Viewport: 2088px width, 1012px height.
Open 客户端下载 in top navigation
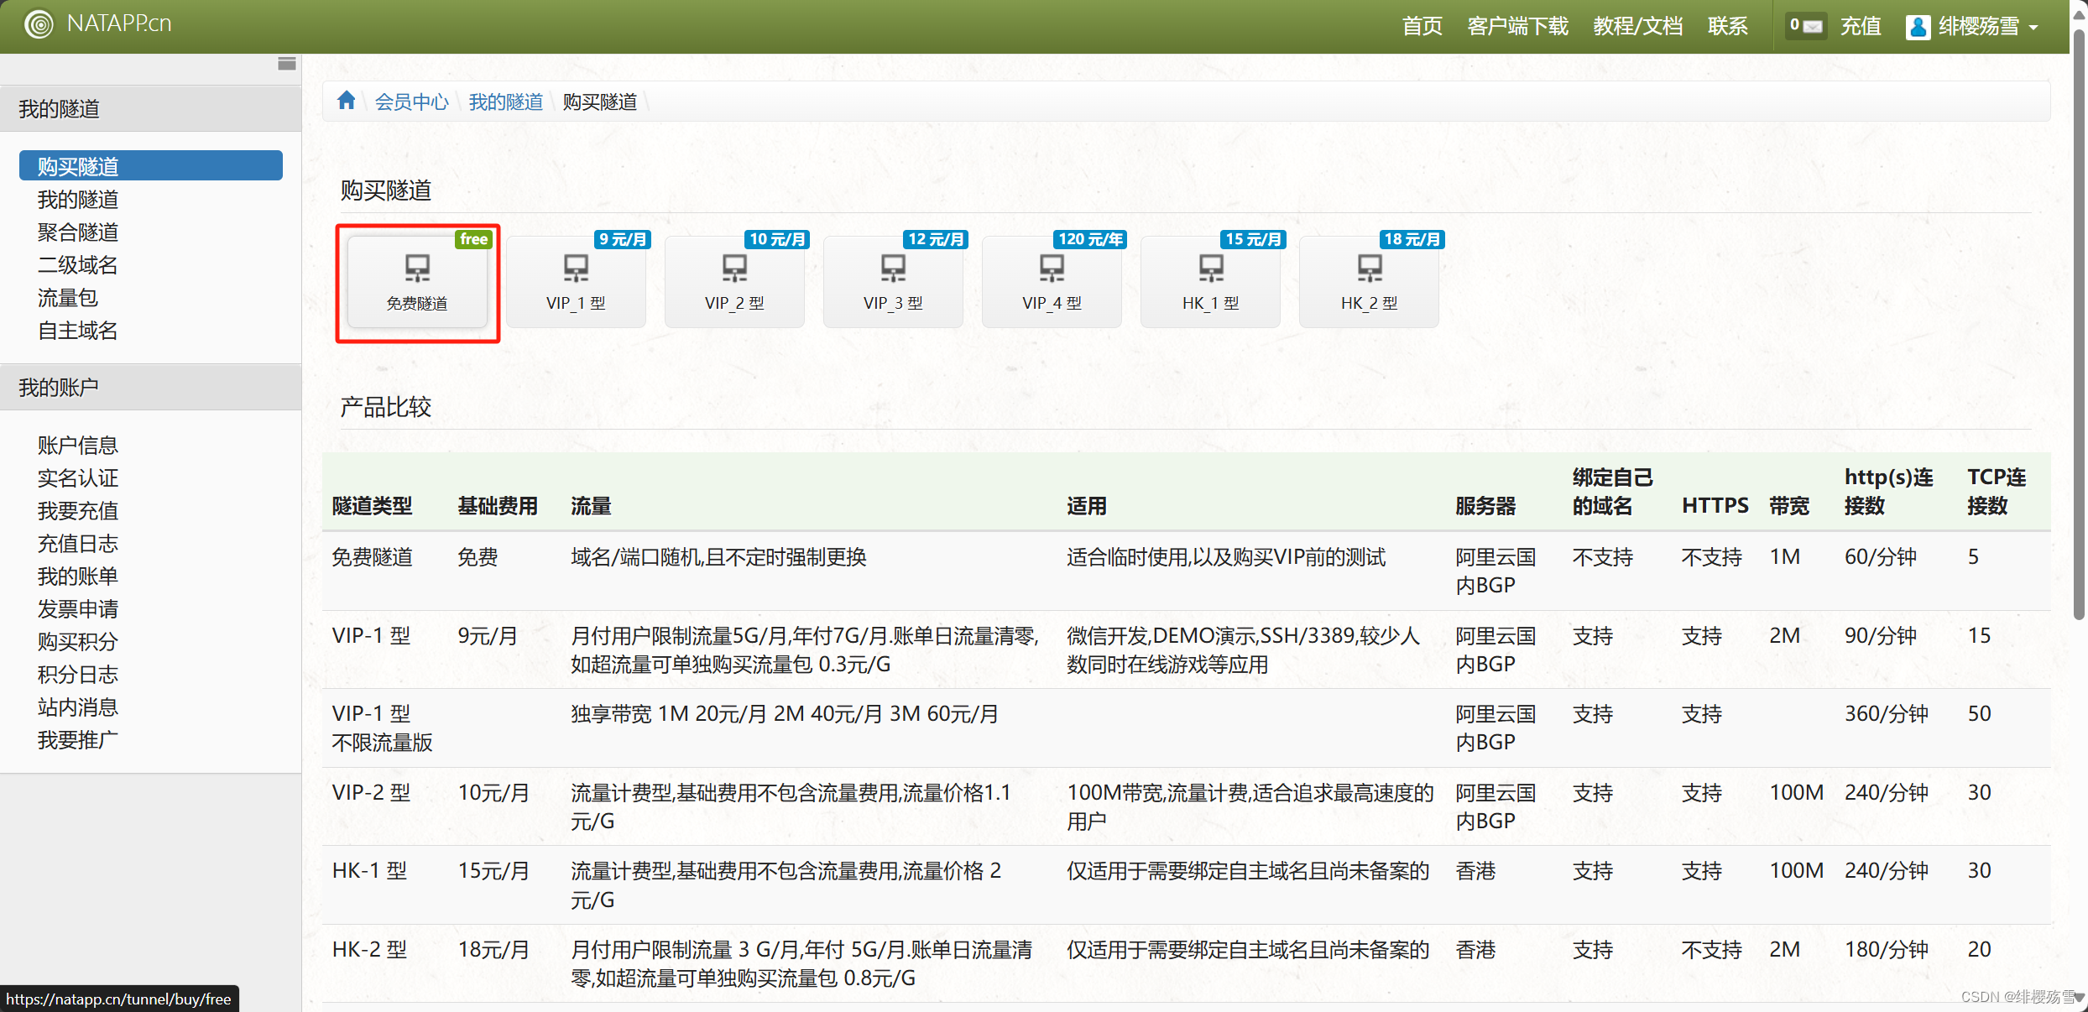pyautogui.click(x=1517, y=26)
